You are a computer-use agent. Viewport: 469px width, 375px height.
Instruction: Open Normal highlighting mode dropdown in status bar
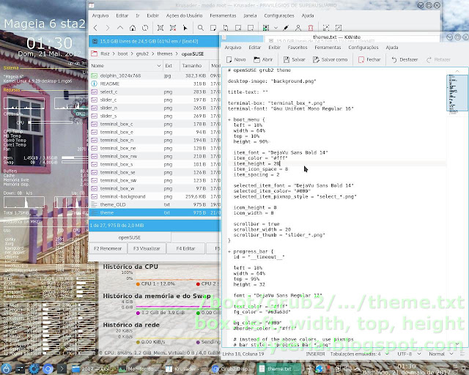(441, 354)
